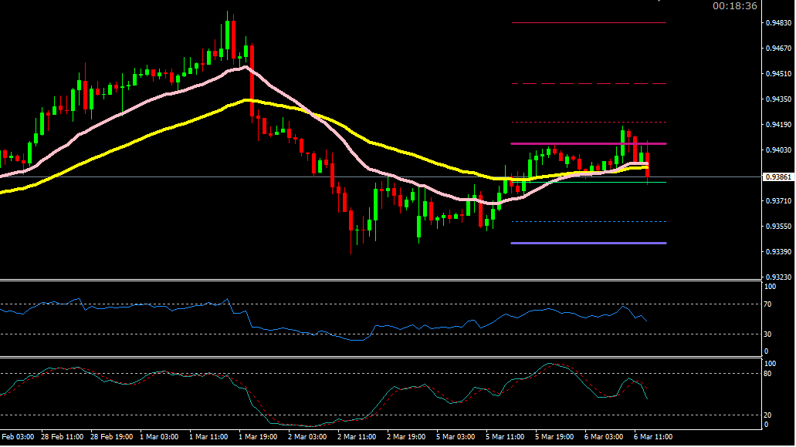
Task: Click the 0.94670 price axis label
Action: point(778,48)
